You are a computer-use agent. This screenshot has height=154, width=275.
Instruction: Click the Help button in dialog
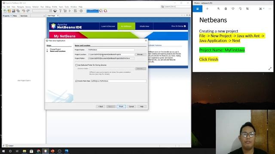click(142, 107)
